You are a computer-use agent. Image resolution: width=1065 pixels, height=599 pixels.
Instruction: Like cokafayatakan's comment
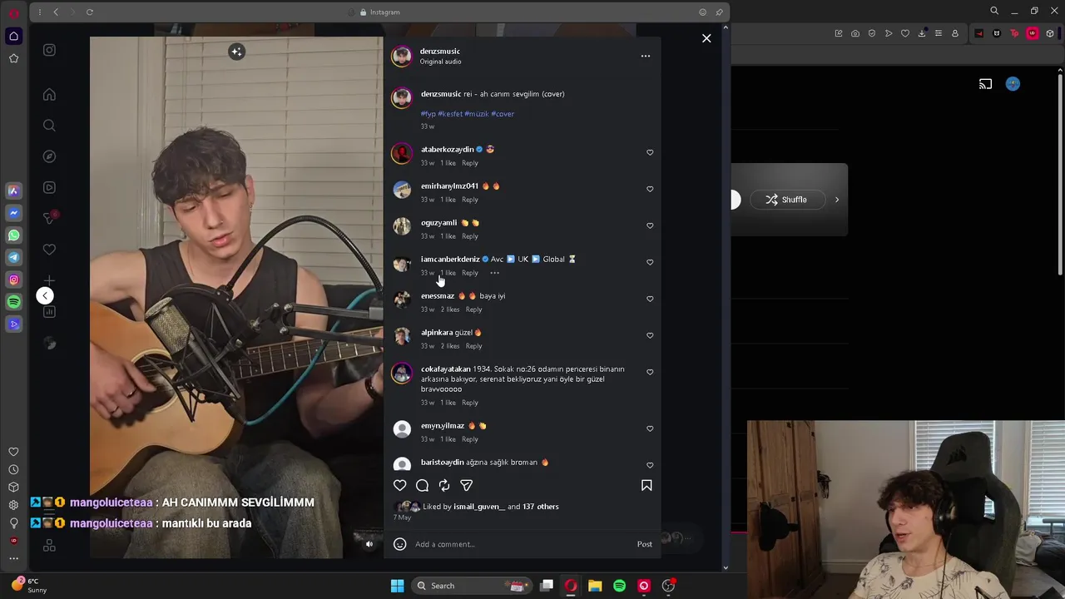coord(650,372)
